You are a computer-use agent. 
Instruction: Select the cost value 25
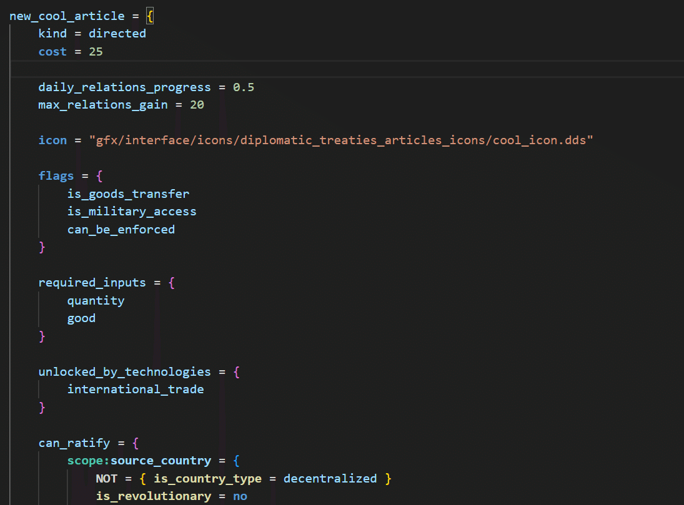(x=96, y=51)
